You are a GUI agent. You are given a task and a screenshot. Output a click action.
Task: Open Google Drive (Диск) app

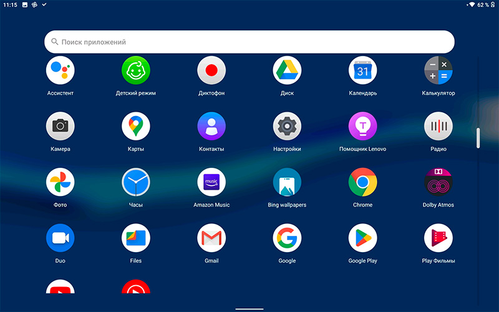coord(287,71)
